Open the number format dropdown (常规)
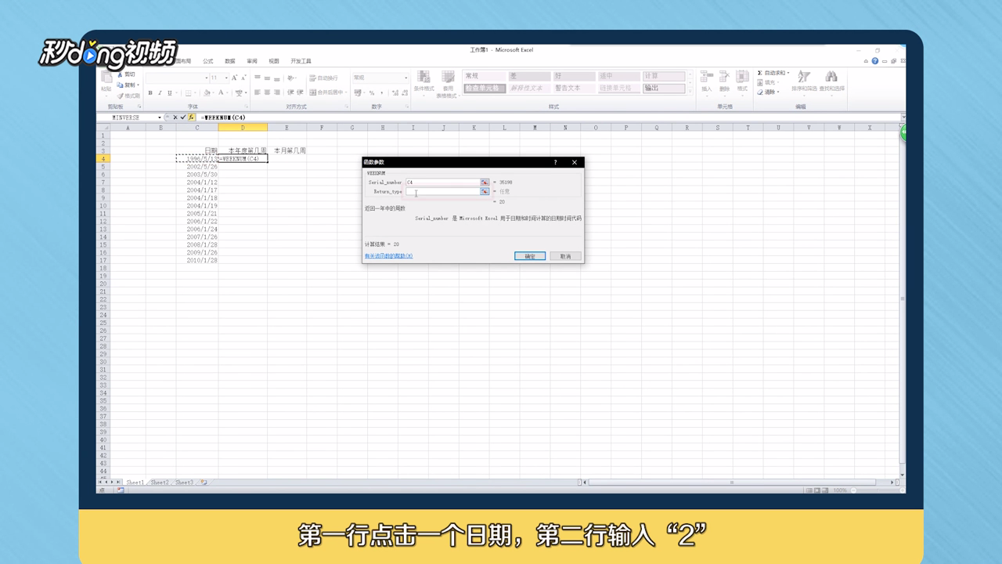The width and height of the screenshot is (1002, 564). coord(405,78)
